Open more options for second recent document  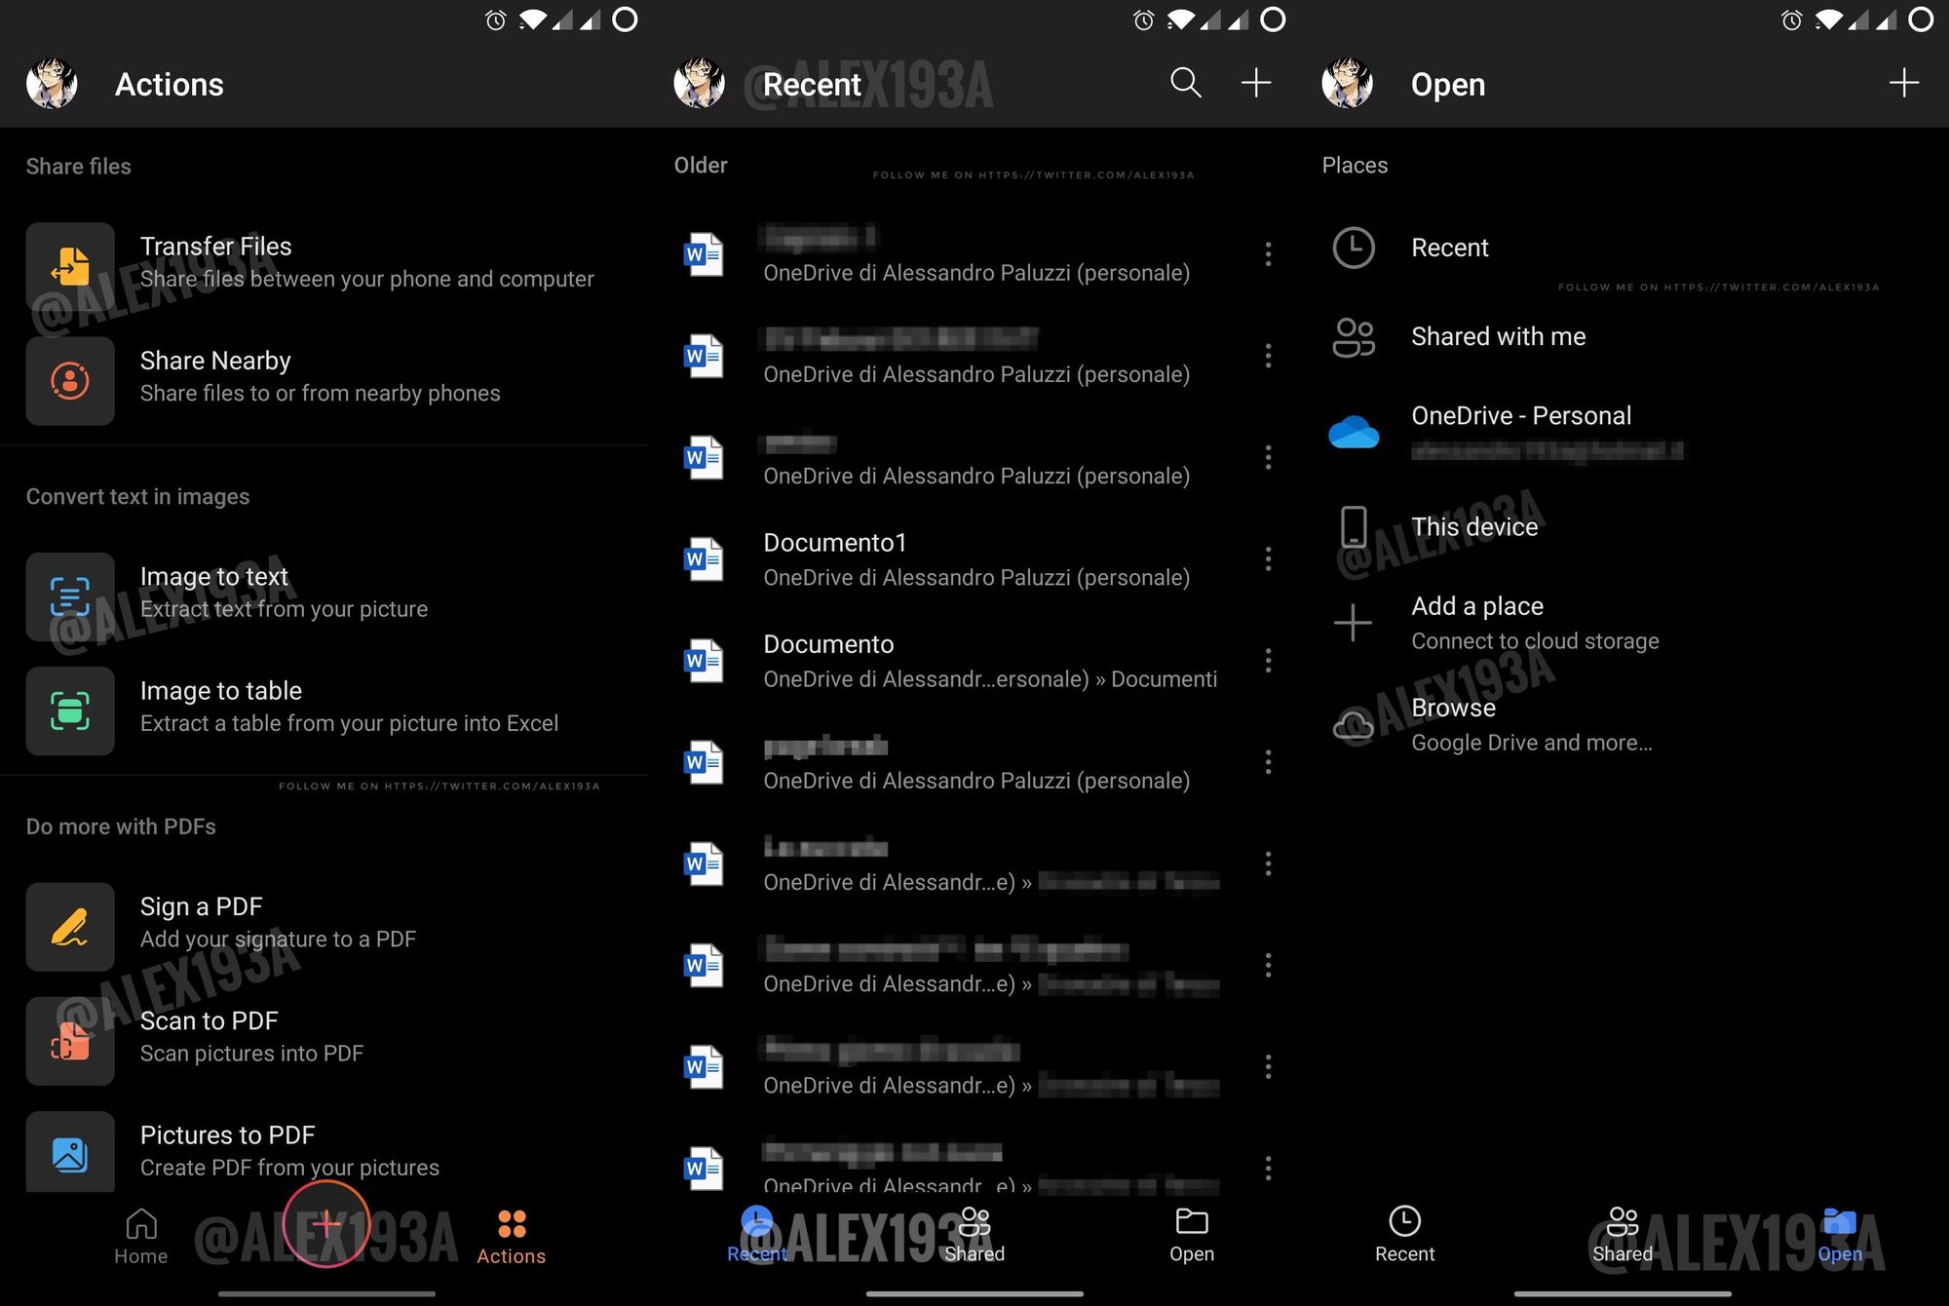(1268, 356)
